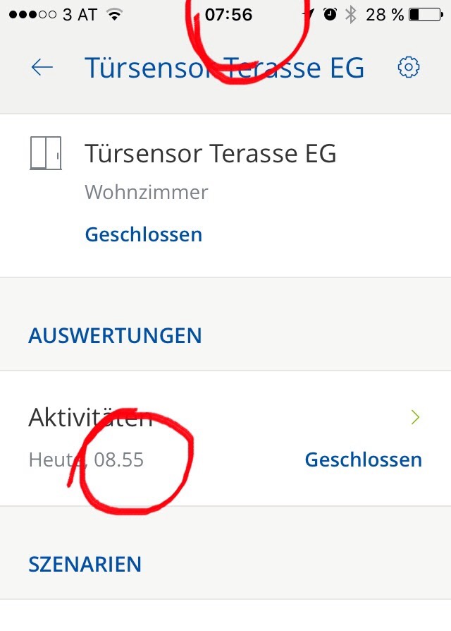The width and height of the screenshot is (451, 631).
Task: Tap the door sensor device icon
Action: pyautogui.click(x=45, y=154)
